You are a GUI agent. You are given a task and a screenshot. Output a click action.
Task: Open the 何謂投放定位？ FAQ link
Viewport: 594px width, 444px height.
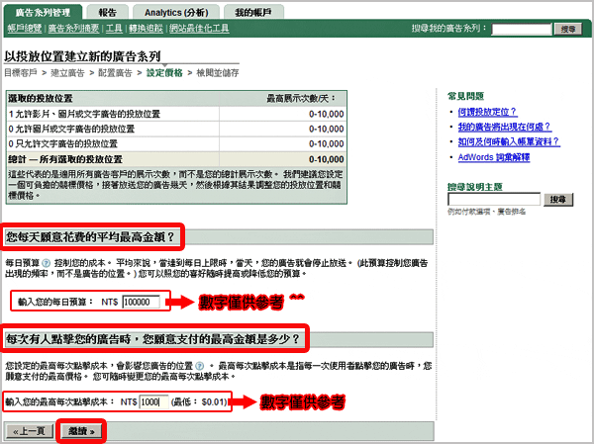tap(487, 112)
